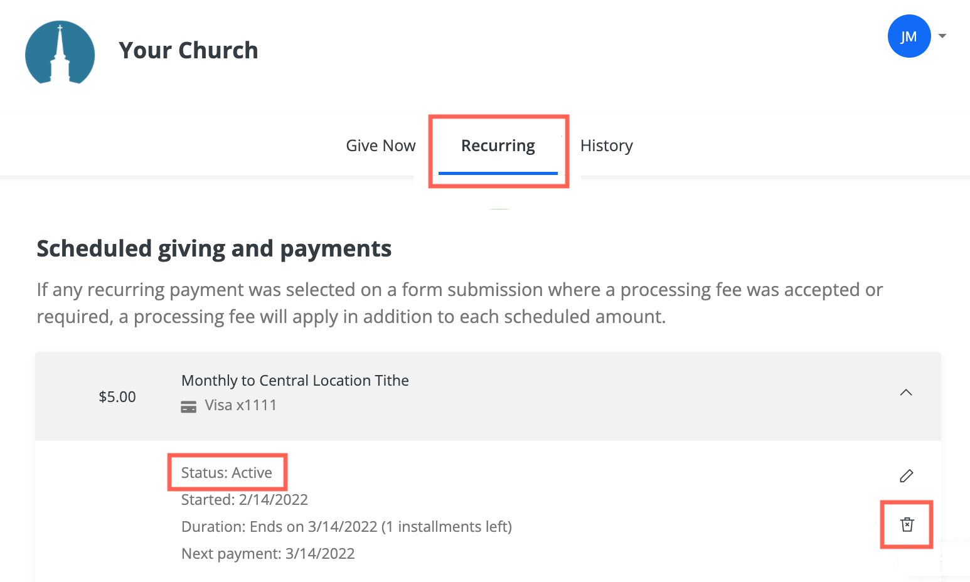The height and width of the screenshot is (582, 970).
Task: Switch to the Give Now tab
Action: click(381, 145)
